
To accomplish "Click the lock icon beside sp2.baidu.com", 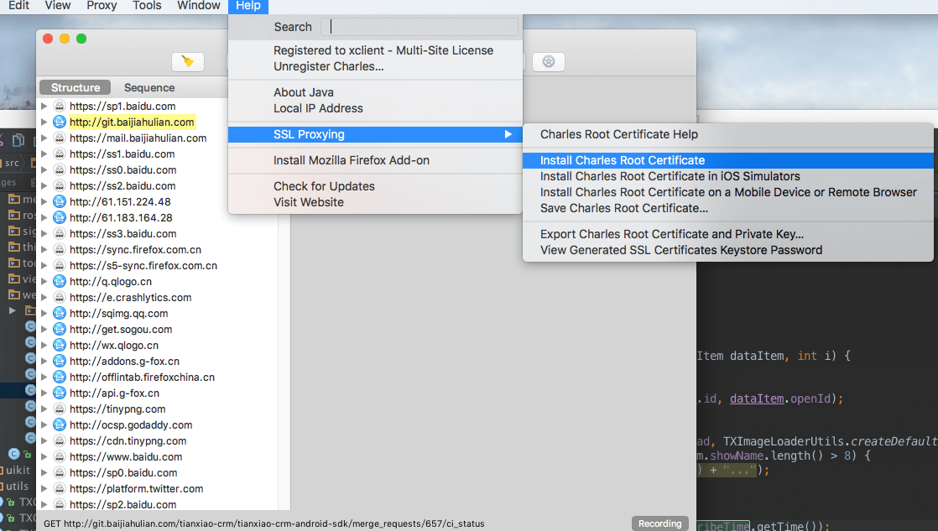I will (x=60, y=505).
